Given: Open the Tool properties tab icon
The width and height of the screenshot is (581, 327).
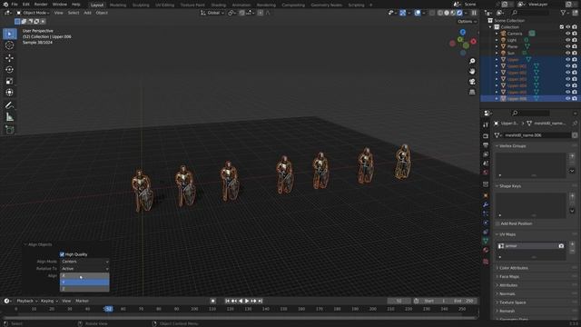Looking at the screenshot, I should coord(486,125).
